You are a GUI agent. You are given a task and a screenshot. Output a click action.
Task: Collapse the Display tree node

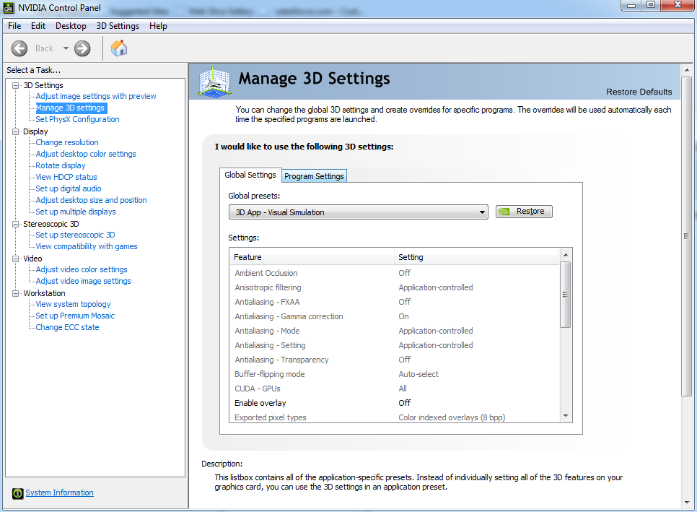(x=16, y=131)
